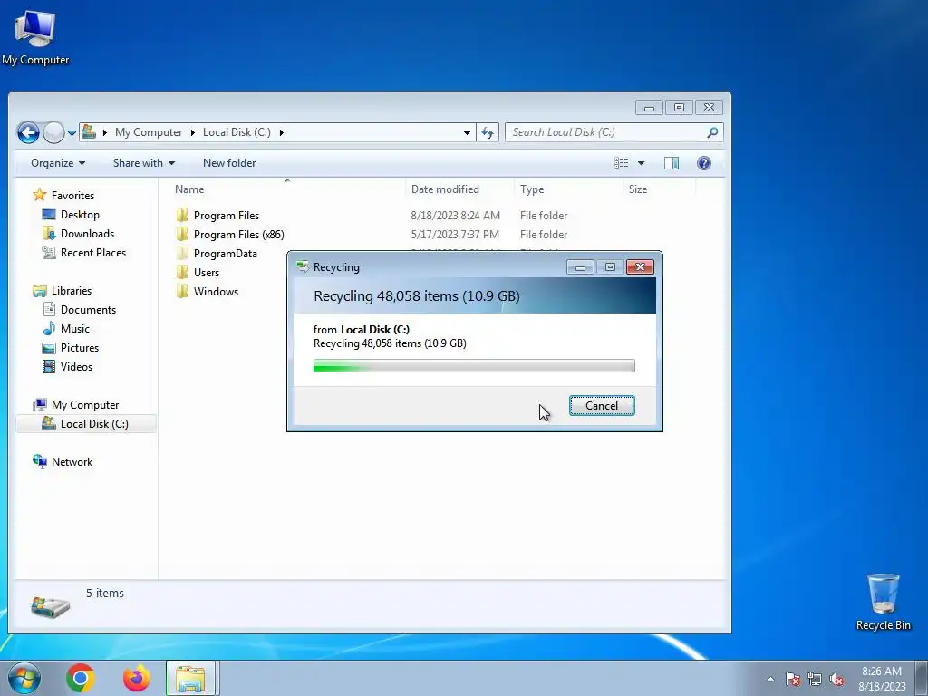
Task: Click the Windows Explorer taskbar button
Action: tap(192, 678)
